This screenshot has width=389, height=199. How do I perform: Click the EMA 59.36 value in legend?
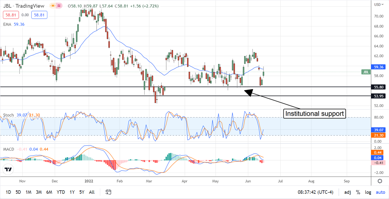19,24
